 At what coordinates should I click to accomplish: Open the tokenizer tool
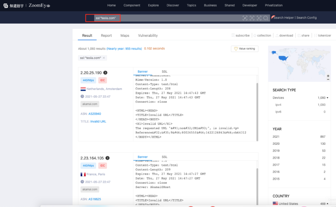tap(323, 35)
